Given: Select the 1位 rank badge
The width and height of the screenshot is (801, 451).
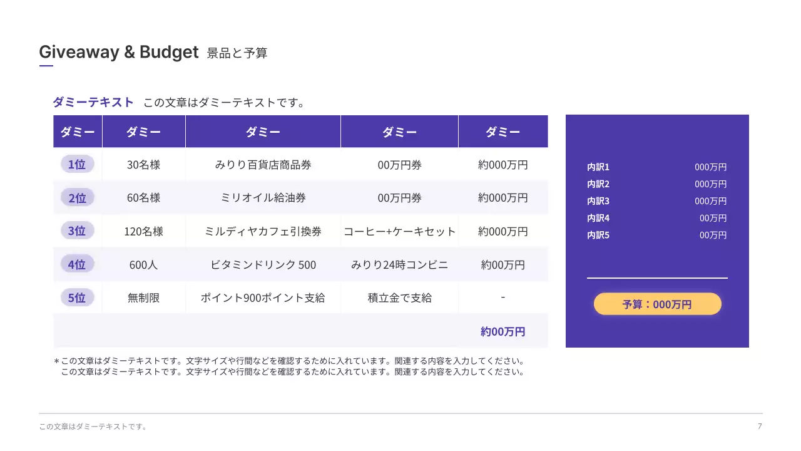Looking at the screenshot, I should [x=77, y=165].
